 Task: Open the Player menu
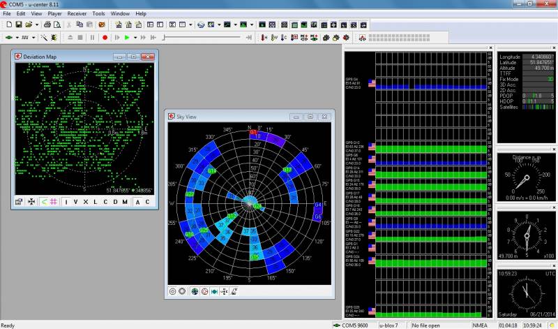point(54,13)
